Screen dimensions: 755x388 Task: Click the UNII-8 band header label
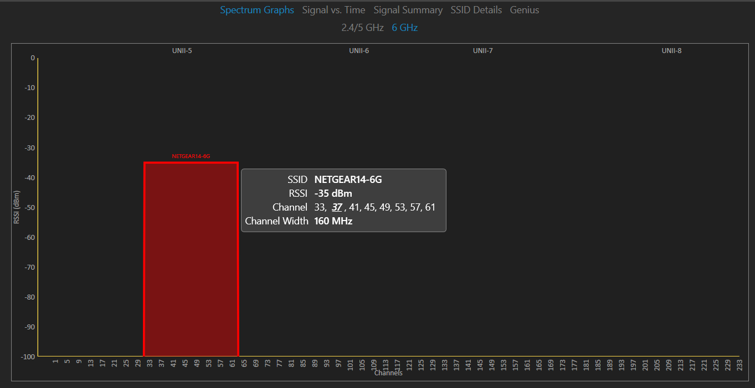click(671, 50)
